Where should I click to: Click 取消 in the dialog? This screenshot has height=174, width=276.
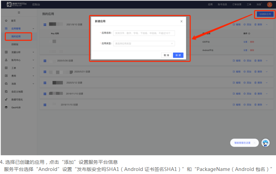click(166, 55)
